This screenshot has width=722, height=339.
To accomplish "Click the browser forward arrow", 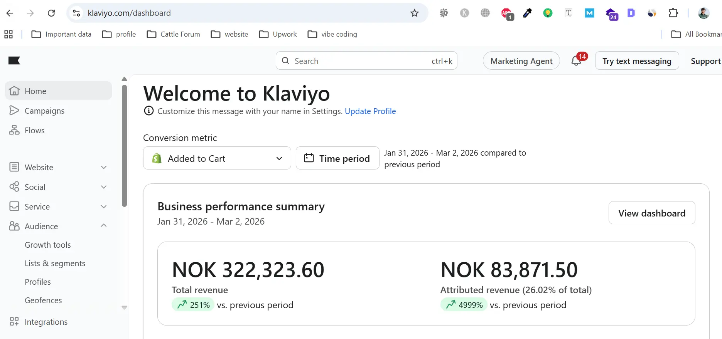I will [x=30, y=13].
